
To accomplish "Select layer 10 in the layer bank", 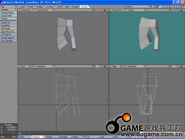I will coord(180,6).
